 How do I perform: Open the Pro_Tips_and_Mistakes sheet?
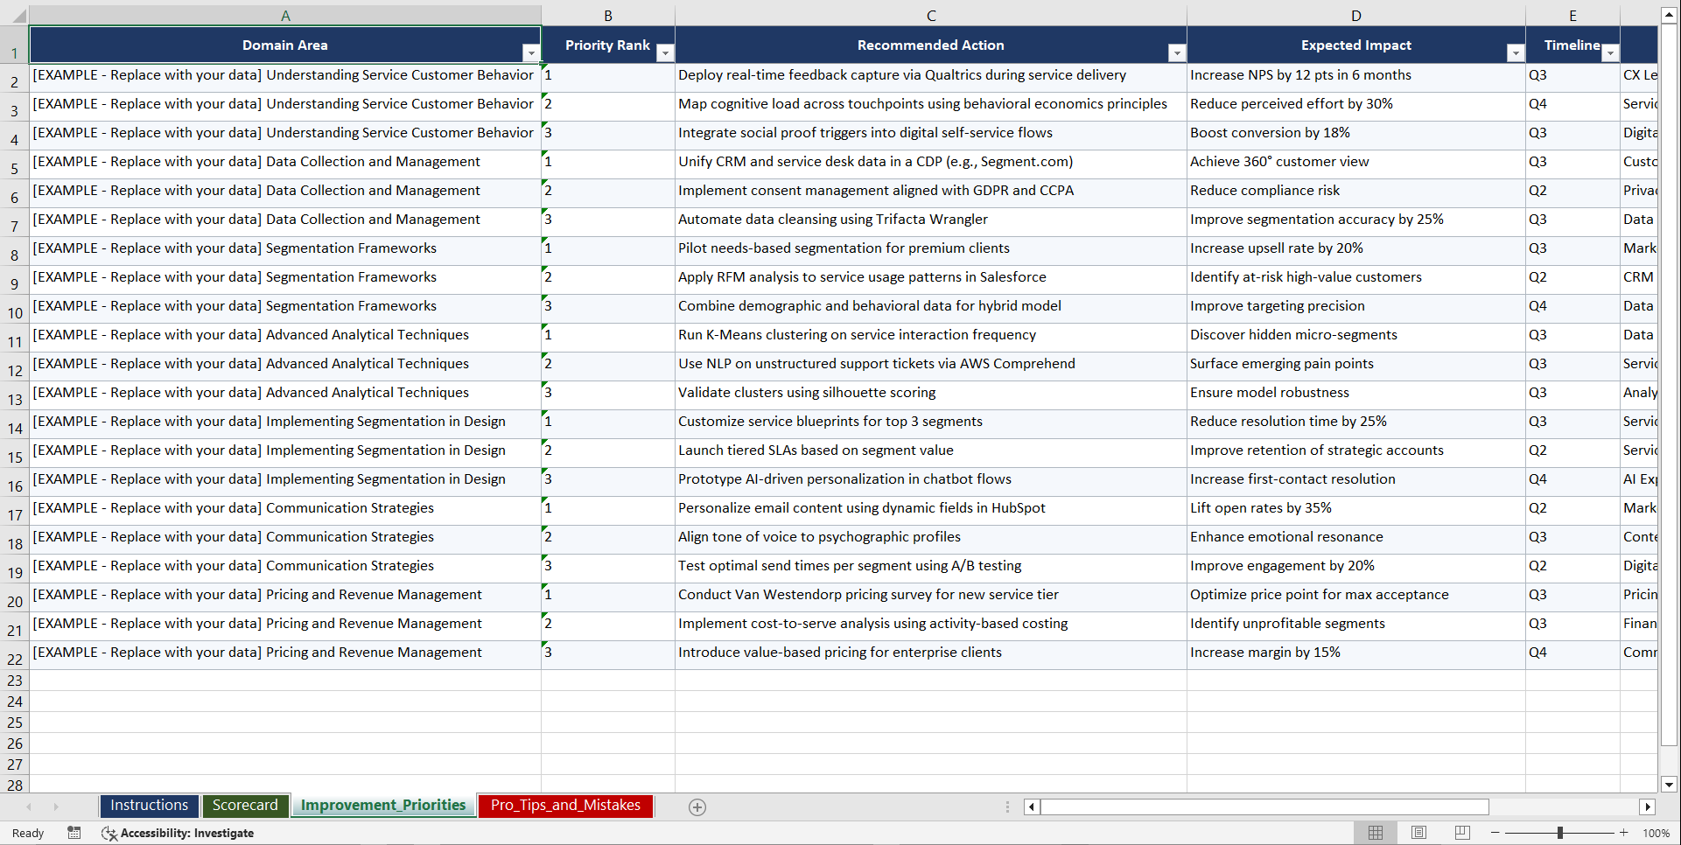point(565,805)
